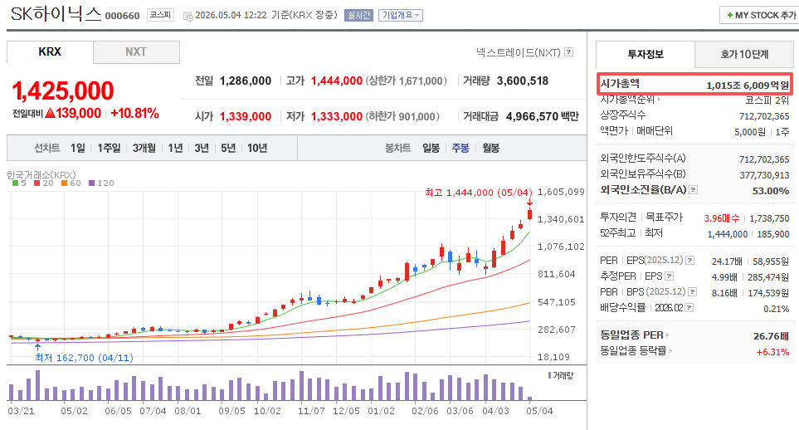Switch to the NXT tab

pyautogui.click(x=136, y=51)
